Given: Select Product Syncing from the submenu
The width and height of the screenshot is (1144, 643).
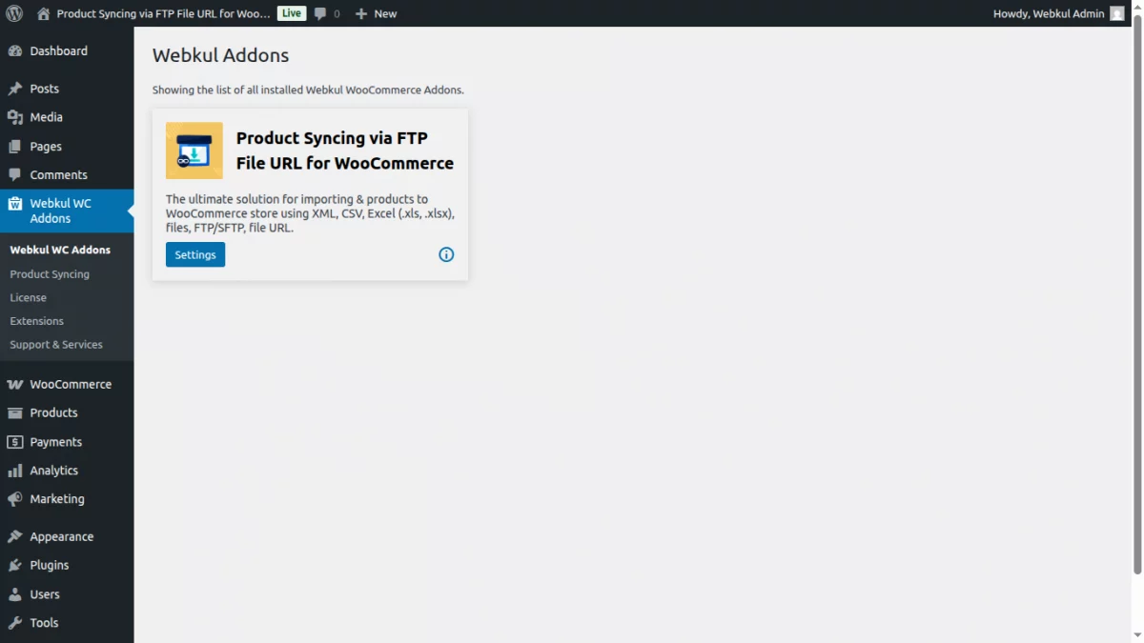Looking at the screenshot, I should pos(50,273).
